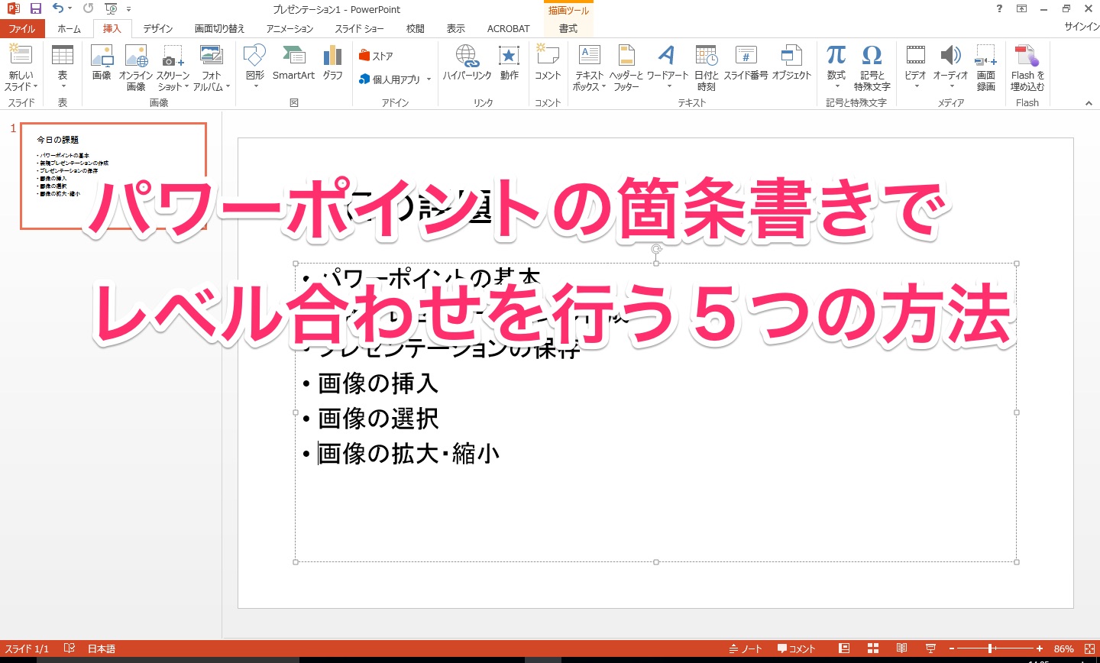Switch to the ACROBAT tab

(508, 28)
